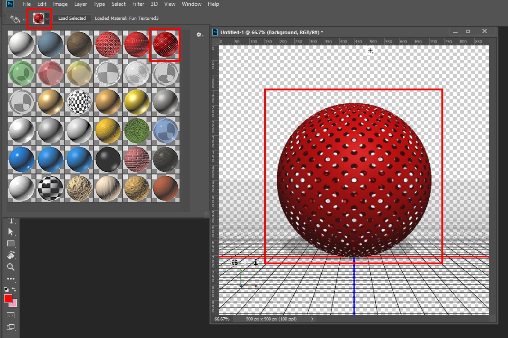The width and height of the screenshot is (508, 338).
Task: Expand the status bar info arrow
Action: pyautogui.click(x=312, y=319)
